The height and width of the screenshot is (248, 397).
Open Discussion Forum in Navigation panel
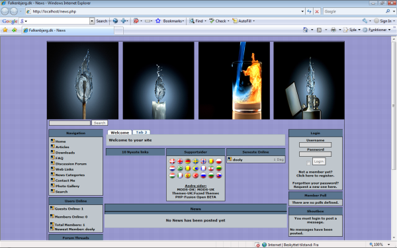71,164
